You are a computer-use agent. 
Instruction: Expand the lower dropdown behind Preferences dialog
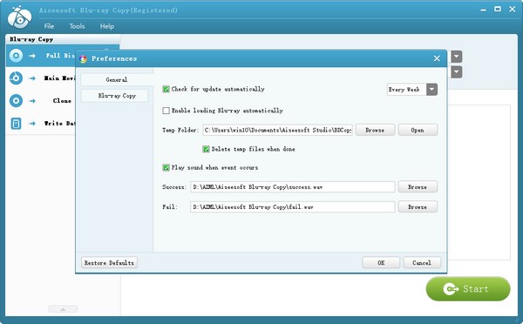coord(456,72)
